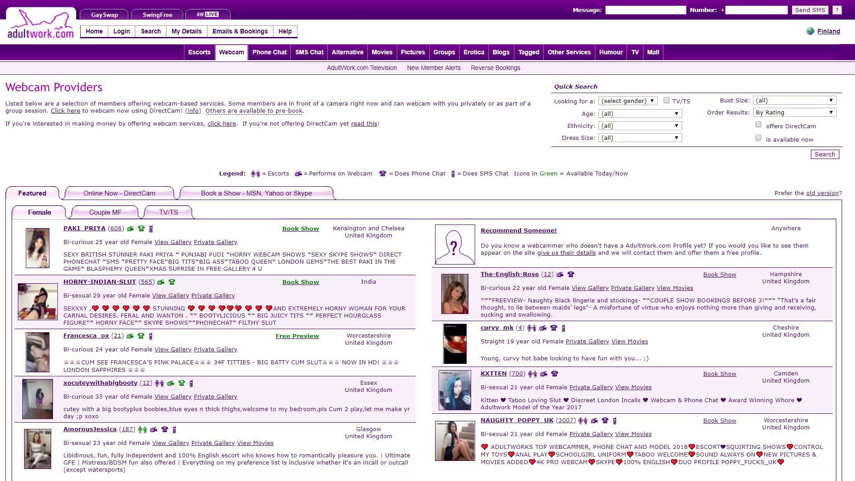The width and height of the screenshot is (855, 481).
Task: Click the escorts icon next to NAUGHTY_POPPY_UK
Action: click(582, 421)
